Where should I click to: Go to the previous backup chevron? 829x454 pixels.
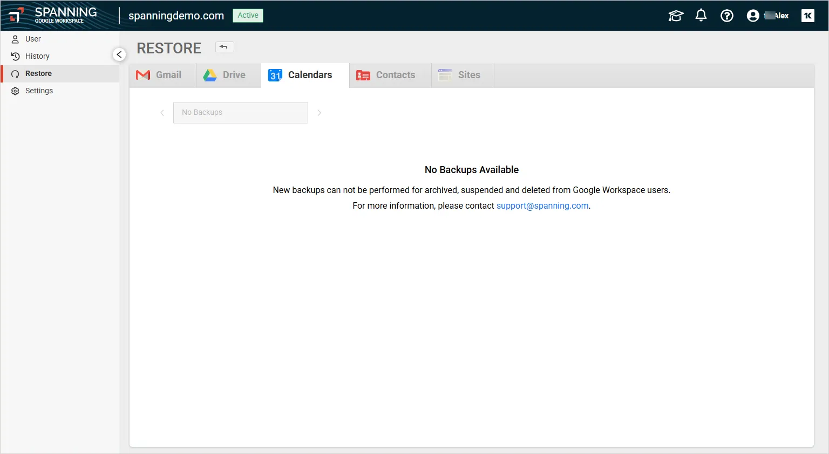coord(162,113)
